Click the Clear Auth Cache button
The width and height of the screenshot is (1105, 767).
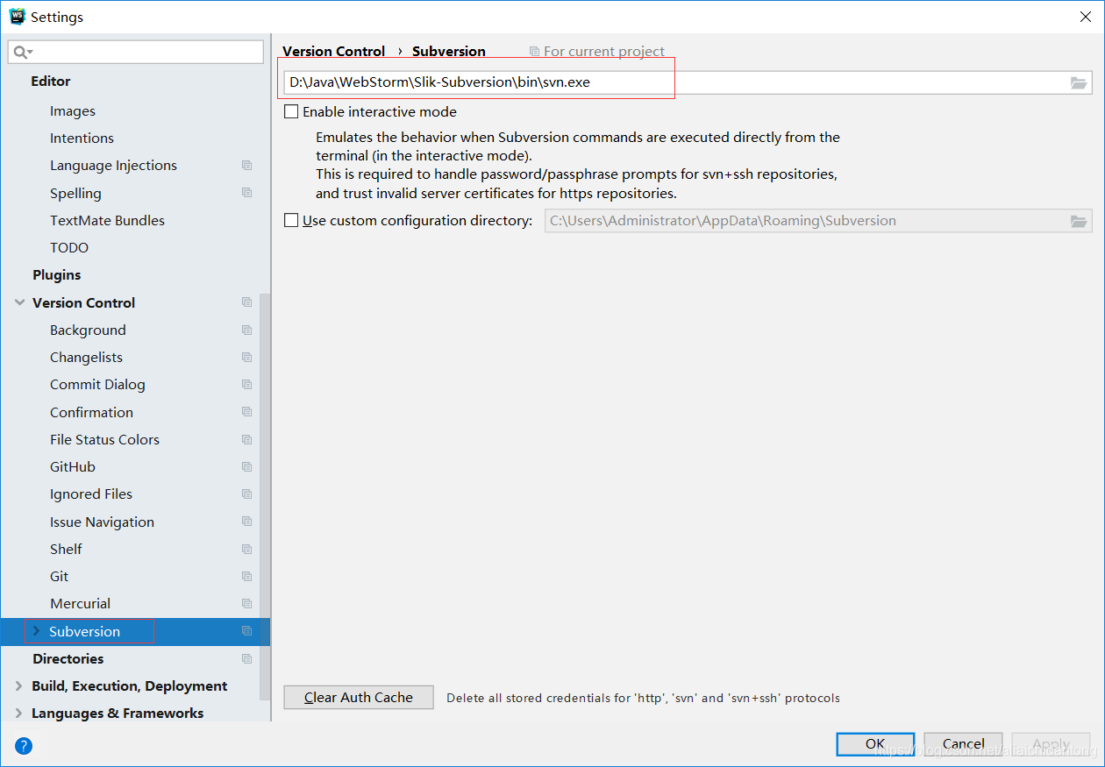(359, 698)
